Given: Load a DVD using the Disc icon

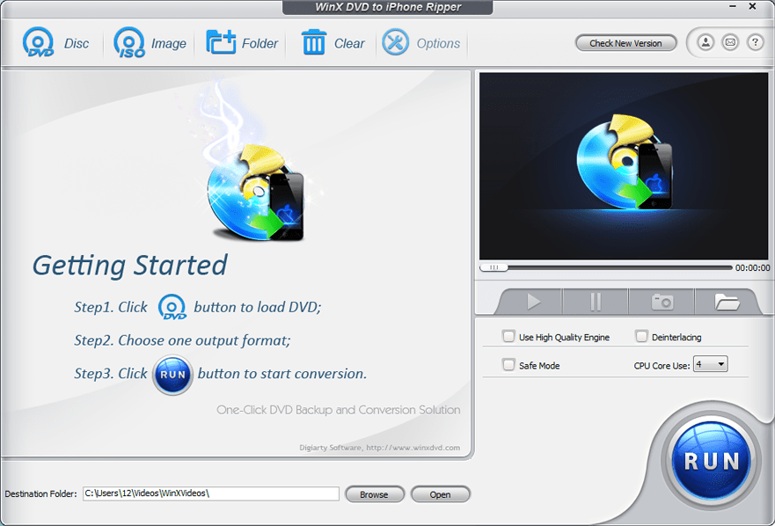Looking at the screenshot, I should point(37,42).
